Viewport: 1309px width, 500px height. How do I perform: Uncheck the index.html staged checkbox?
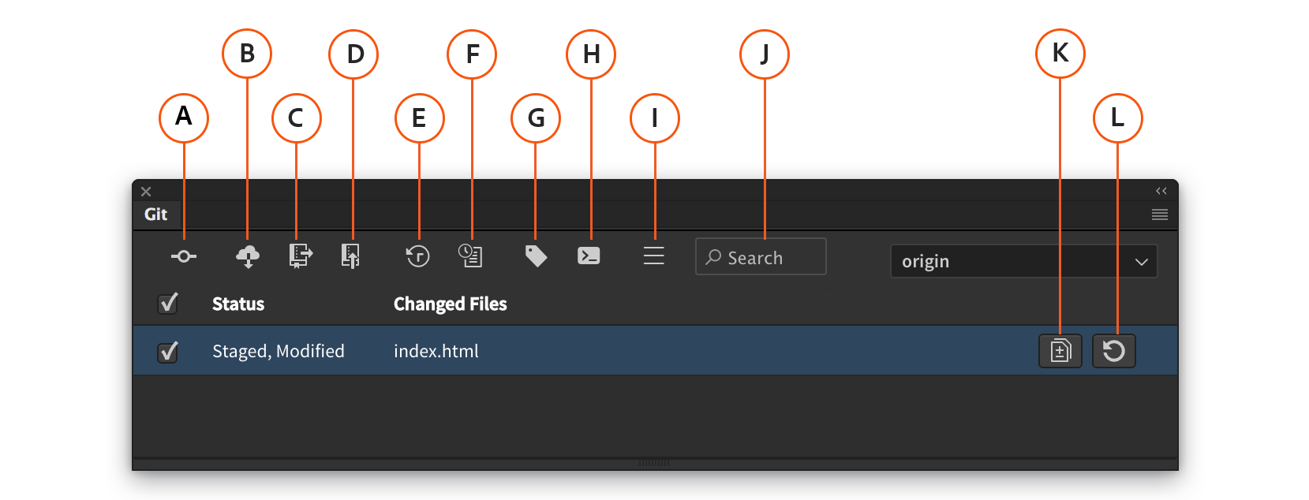pos(168,351)
